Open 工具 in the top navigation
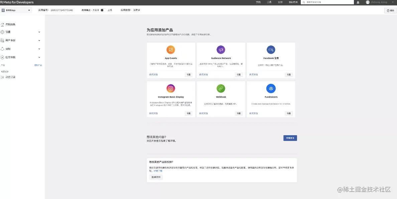This screenshot has width=397, height=199. (269, 2)
